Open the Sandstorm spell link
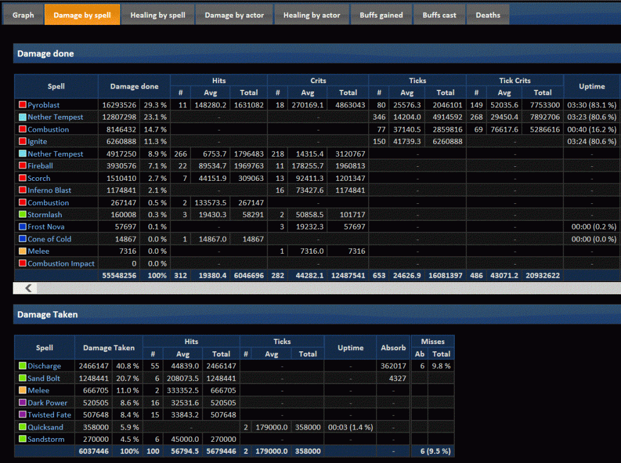This screenshot has width=621, height=463. pos(46,439)
